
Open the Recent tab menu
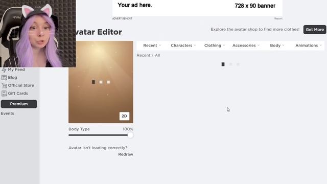(152, 45)
